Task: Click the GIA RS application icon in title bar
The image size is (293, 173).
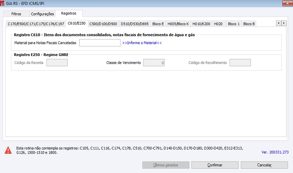Action: pos(2,3)
